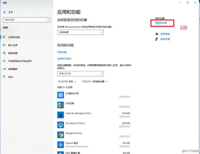The height and width of the screenshot is (154, 200).
Task: Open the 360 driver master app icon
Action: point(61,95)
